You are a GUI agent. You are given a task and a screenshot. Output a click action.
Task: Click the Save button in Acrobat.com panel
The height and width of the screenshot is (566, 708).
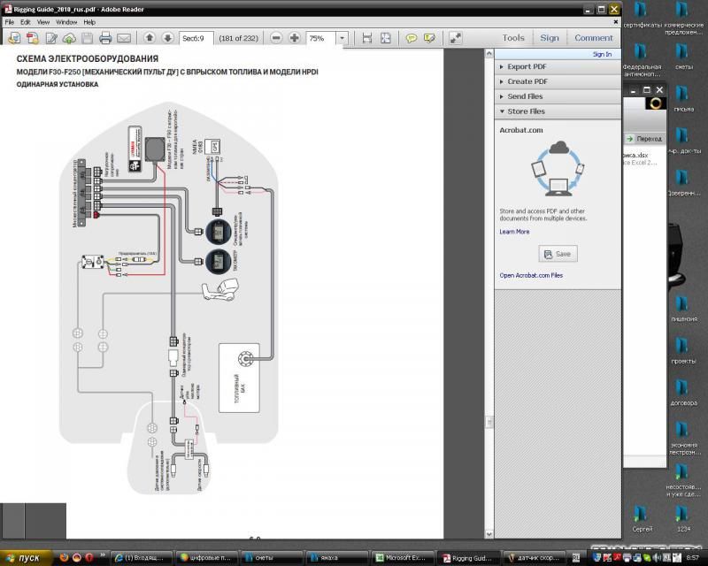click(x=558, y=254)
